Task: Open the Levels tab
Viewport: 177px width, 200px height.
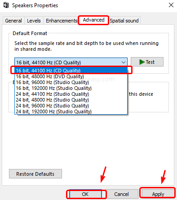Action: click(x=34, y=21)
